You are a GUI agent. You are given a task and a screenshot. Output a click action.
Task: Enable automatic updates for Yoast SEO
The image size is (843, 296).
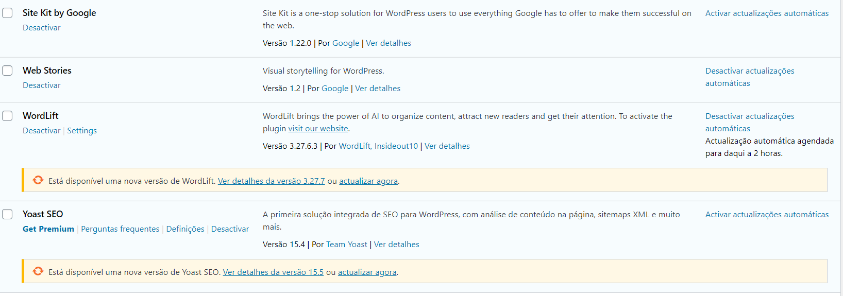coord(767,215)
